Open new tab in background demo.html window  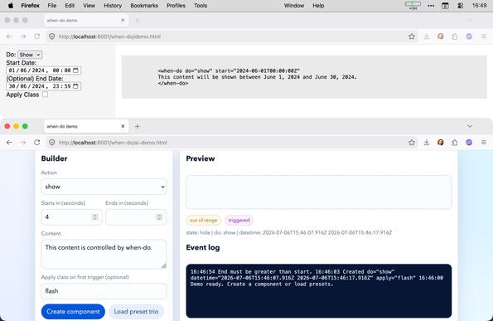point(137,20)
